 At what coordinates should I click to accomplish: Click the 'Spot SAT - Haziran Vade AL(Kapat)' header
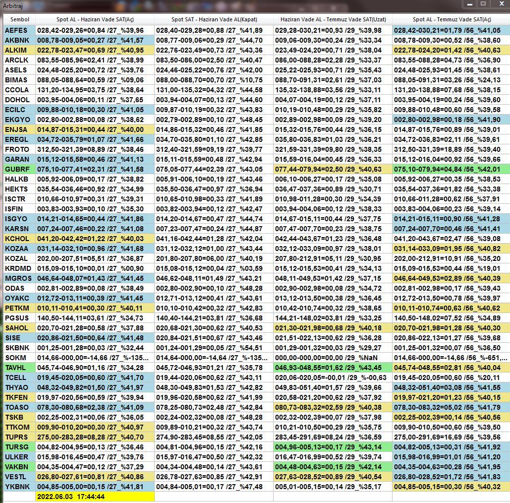pyautogui.click(x=214, y=19)
